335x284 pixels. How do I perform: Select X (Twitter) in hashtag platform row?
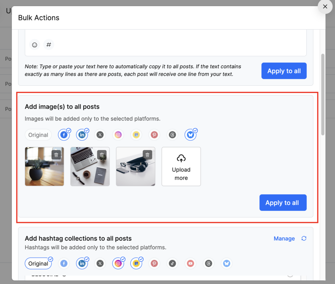(x=100, y=263)
